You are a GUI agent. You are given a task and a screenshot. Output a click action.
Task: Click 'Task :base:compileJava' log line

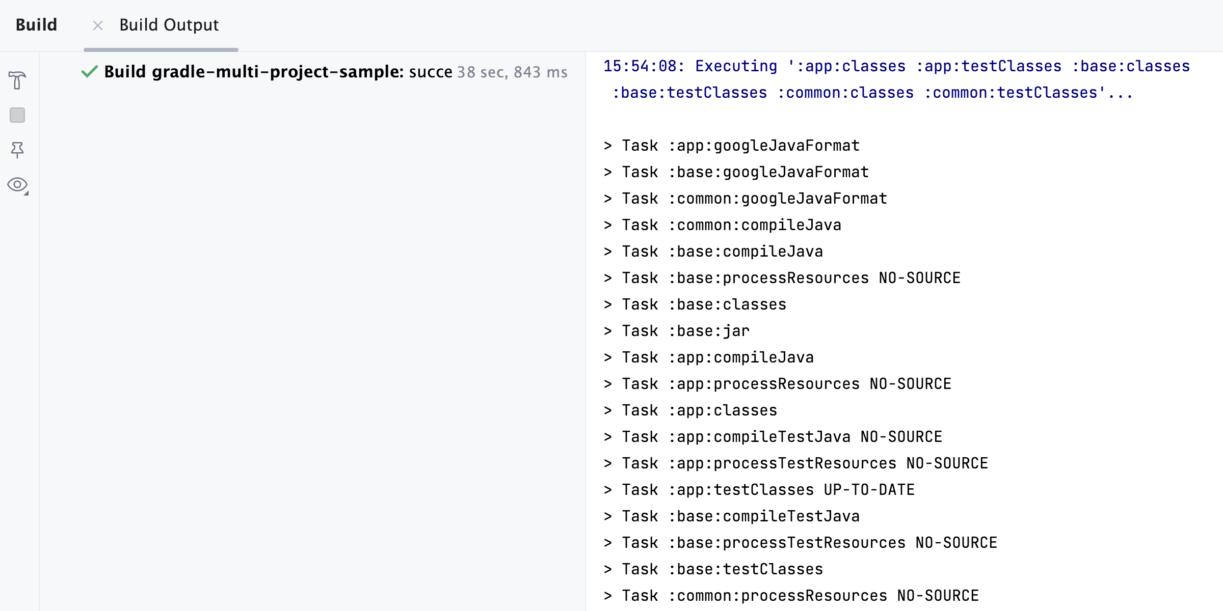click(713, 252)
